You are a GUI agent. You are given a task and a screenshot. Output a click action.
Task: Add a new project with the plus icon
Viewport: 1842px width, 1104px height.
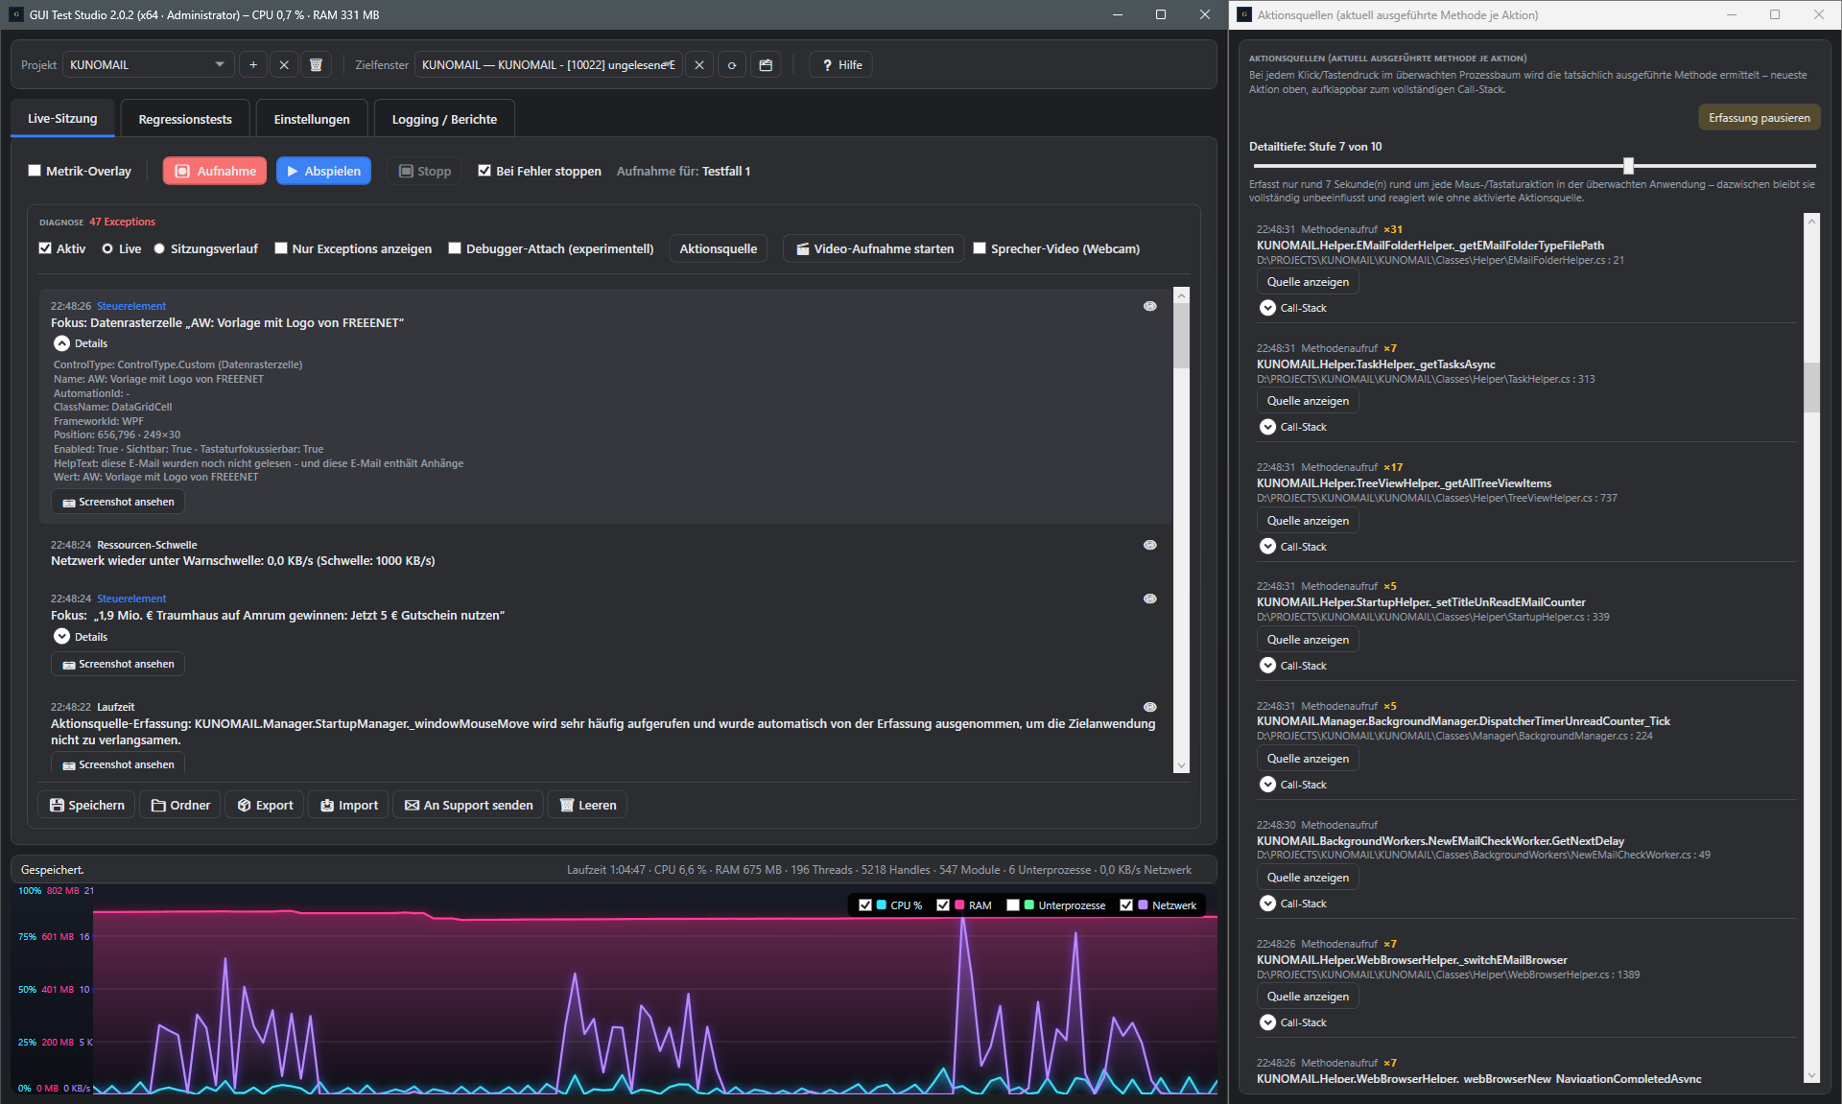pos(253,65)
